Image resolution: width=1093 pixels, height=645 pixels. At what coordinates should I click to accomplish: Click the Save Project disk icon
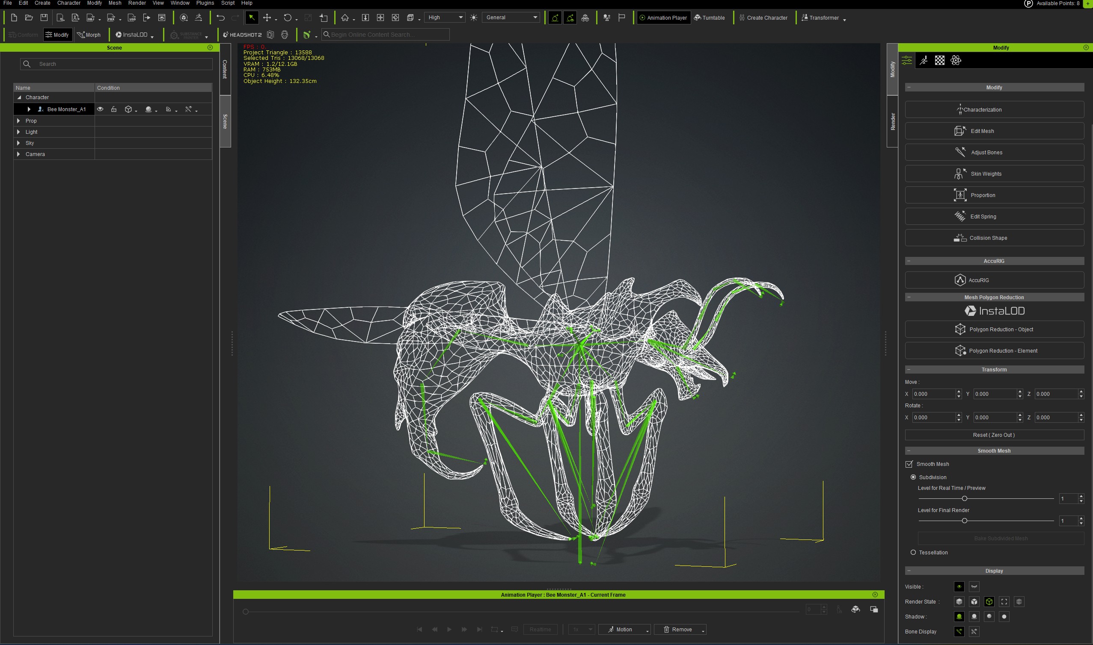point(44,18)
